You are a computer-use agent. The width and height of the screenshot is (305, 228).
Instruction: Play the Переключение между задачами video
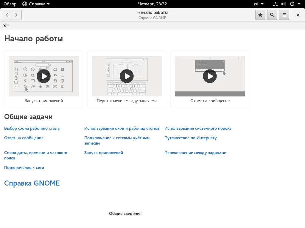[127, 76]
